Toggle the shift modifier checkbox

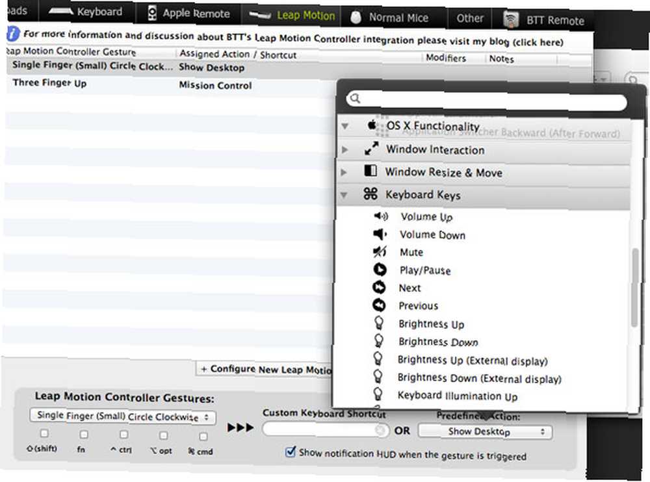pyautogui.click(x=44, y=433)
